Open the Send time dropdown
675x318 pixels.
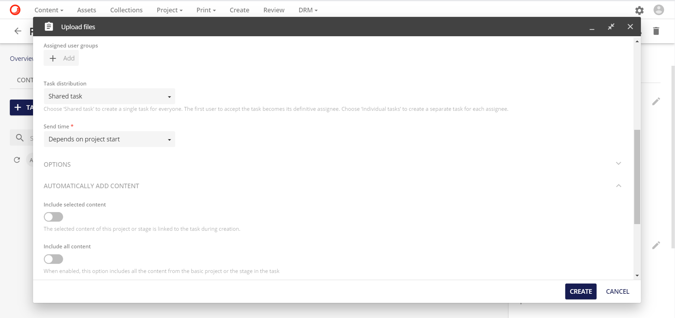(109, 139)
